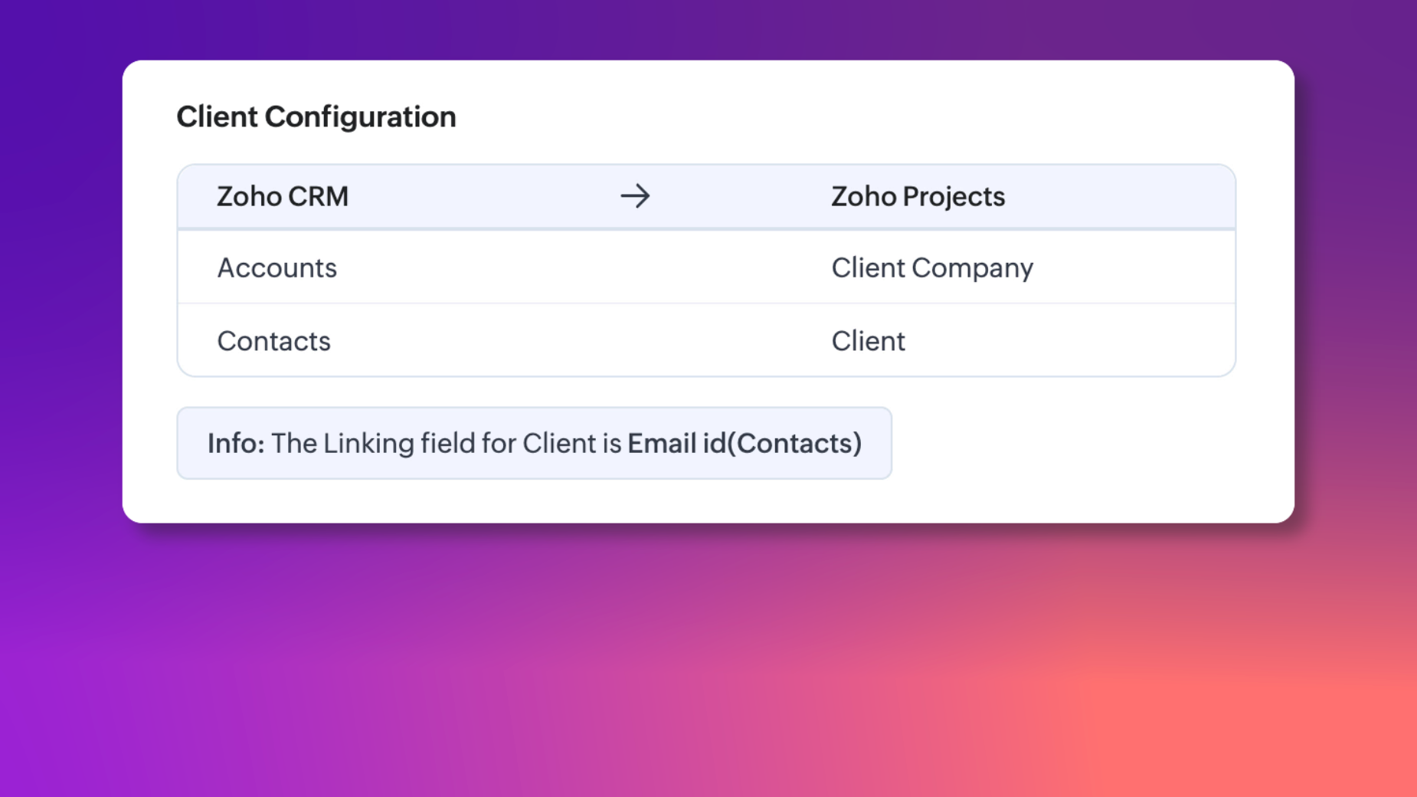
Task: Click the Client Company mapping cell
Action: click(932, 268)
